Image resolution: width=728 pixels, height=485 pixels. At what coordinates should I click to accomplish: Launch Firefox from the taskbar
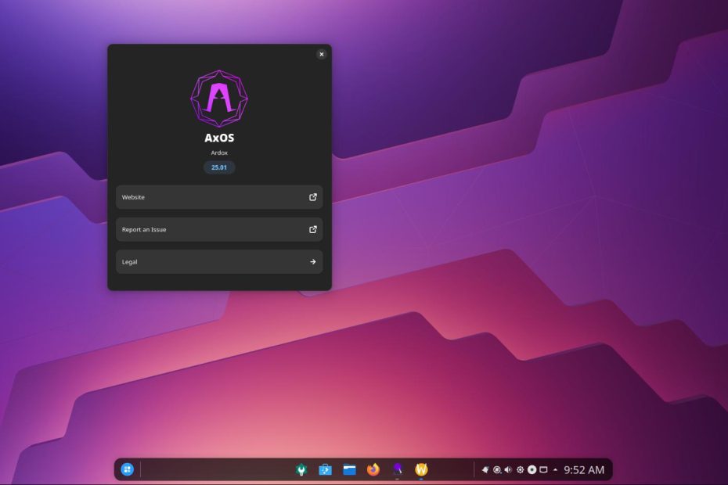[x=373, y=469]
